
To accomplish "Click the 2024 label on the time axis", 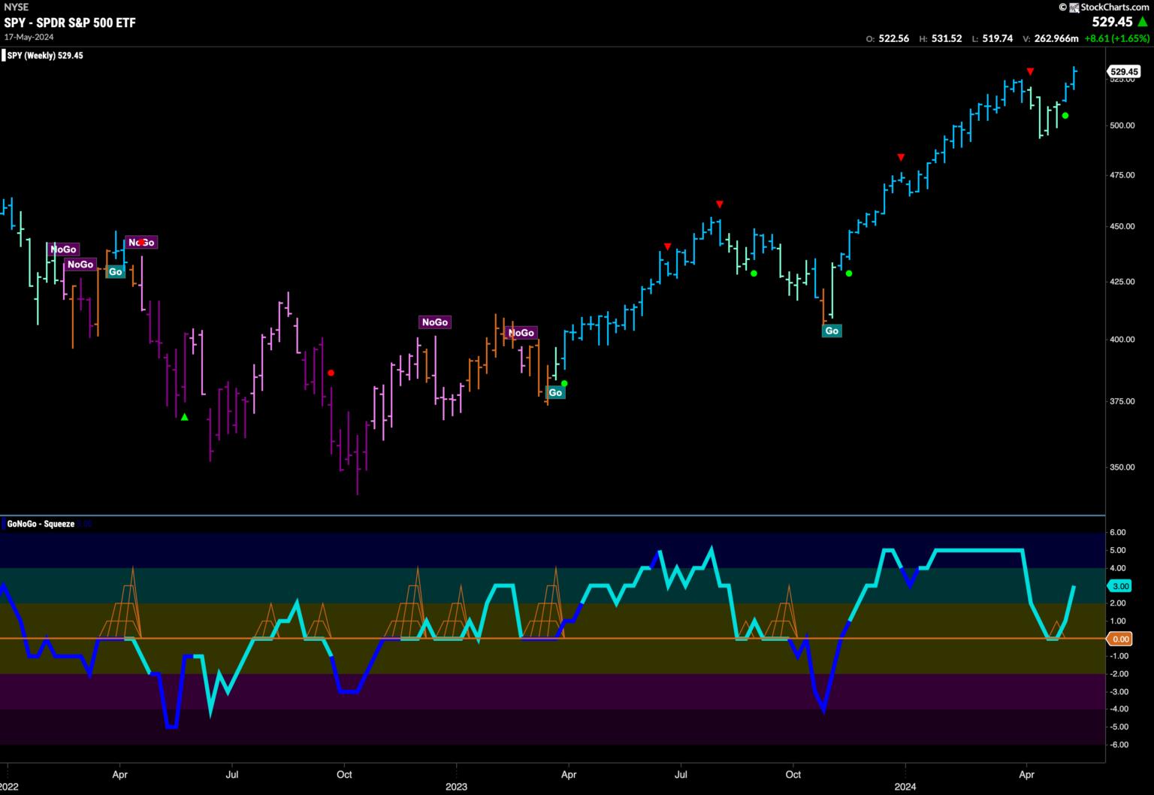I will tap(905, 787).
